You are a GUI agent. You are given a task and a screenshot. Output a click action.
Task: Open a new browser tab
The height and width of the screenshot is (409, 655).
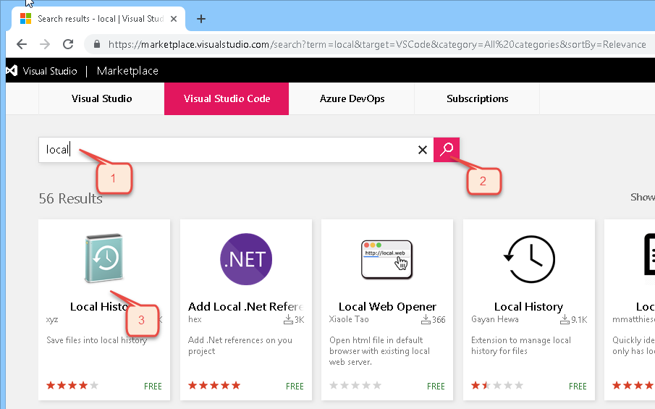tap(201, 19)
